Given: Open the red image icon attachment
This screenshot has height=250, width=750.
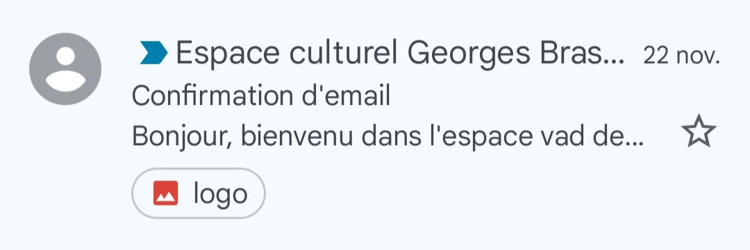Looking at the screenshot, I should 165,193.
